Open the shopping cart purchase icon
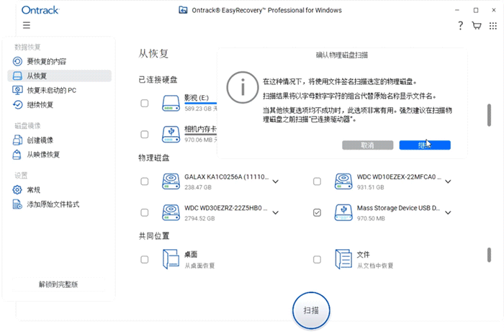This screenshot has width=504, height=334. pos(477,25)
